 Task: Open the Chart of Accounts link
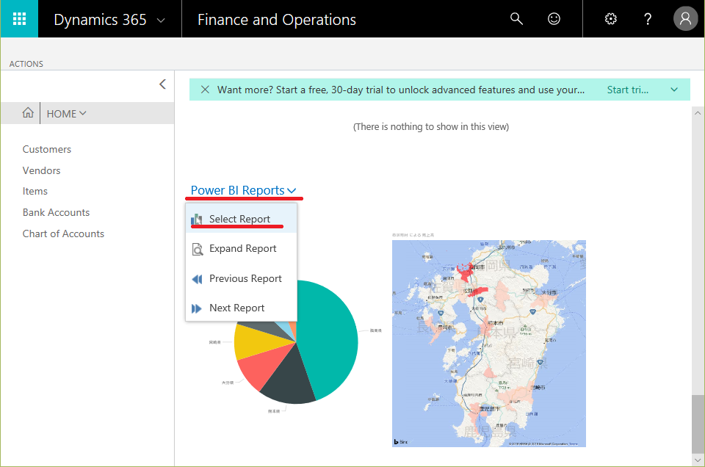[x=63, y=233]
